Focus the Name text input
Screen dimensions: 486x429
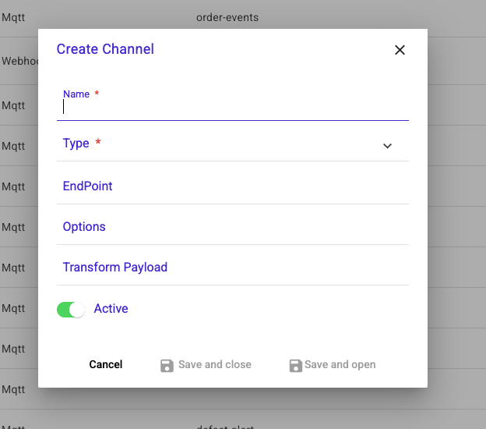coord(232,108)
